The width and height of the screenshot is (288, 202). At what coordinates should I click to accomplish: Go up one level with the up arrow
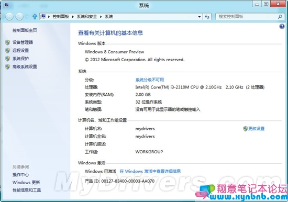pos(35,17)
